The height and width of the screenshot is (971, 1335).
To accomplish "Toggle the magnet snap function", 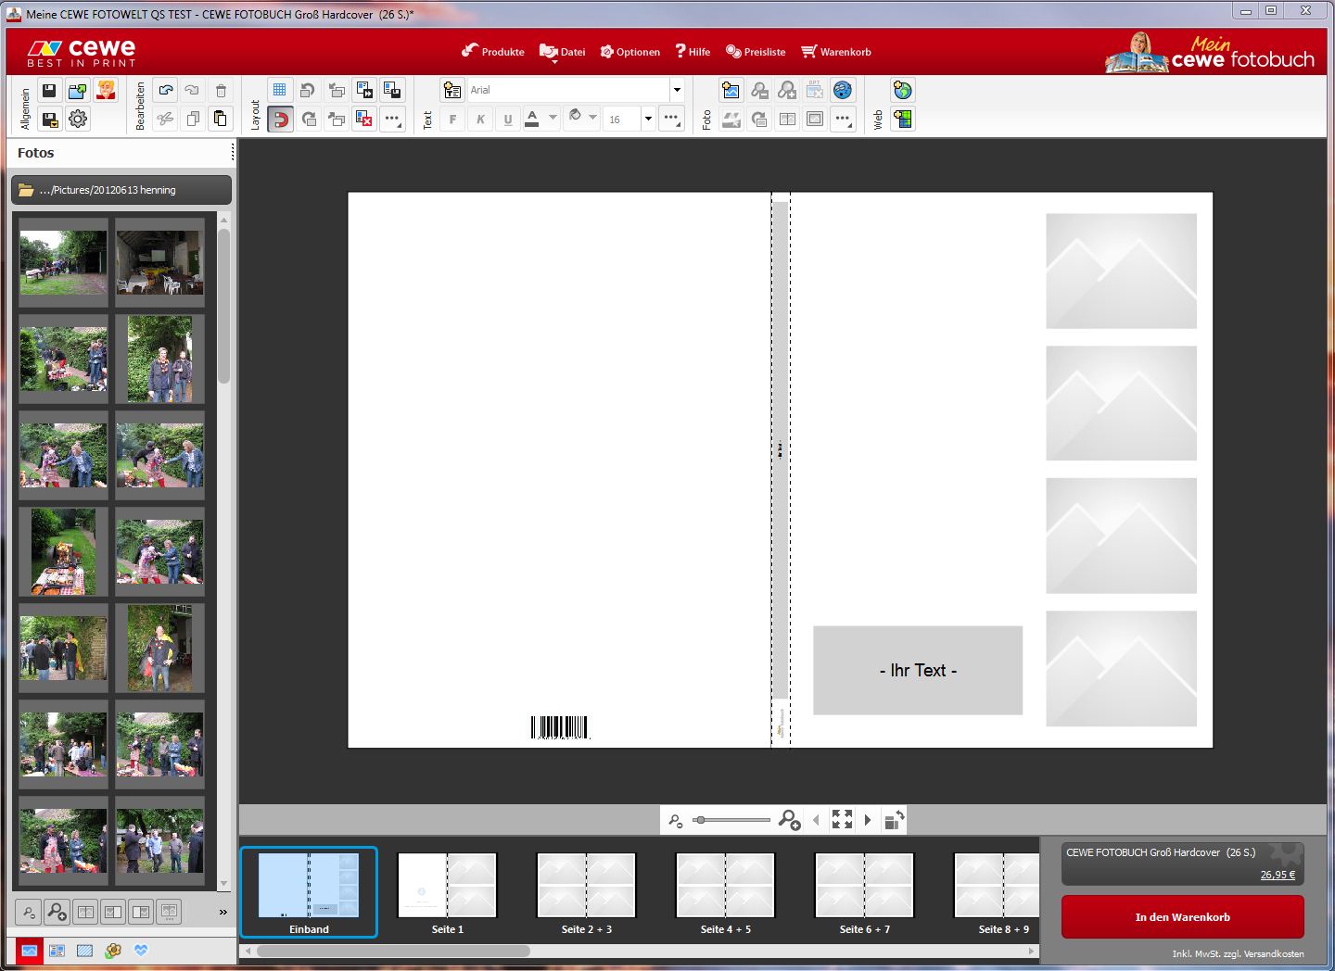I will point(280,119).
